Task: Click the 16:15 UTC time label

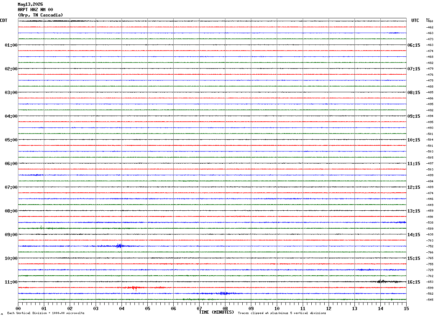Action: 414,282
